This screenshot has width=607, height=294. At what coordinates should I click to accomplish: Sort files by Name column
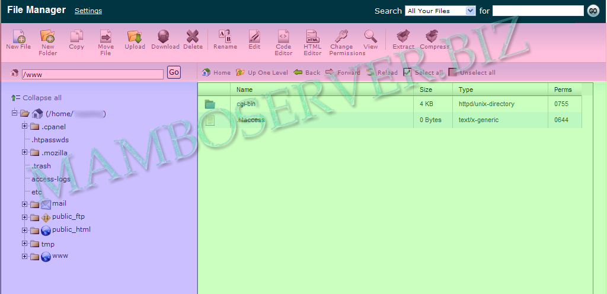click(244, 90)
